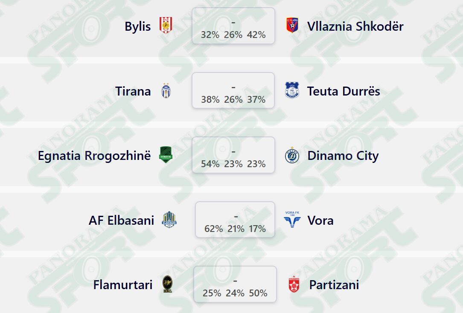Open the Dinamo City round crest
The image size is (463, 313).
click(292, 155)
